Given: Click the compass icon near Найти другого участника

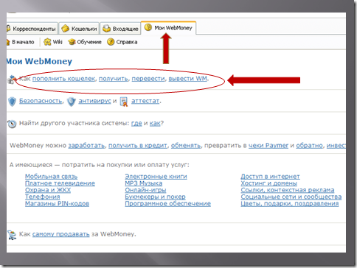Looking at the screenshot, I should pyautogui.click(x=12, y=124).
